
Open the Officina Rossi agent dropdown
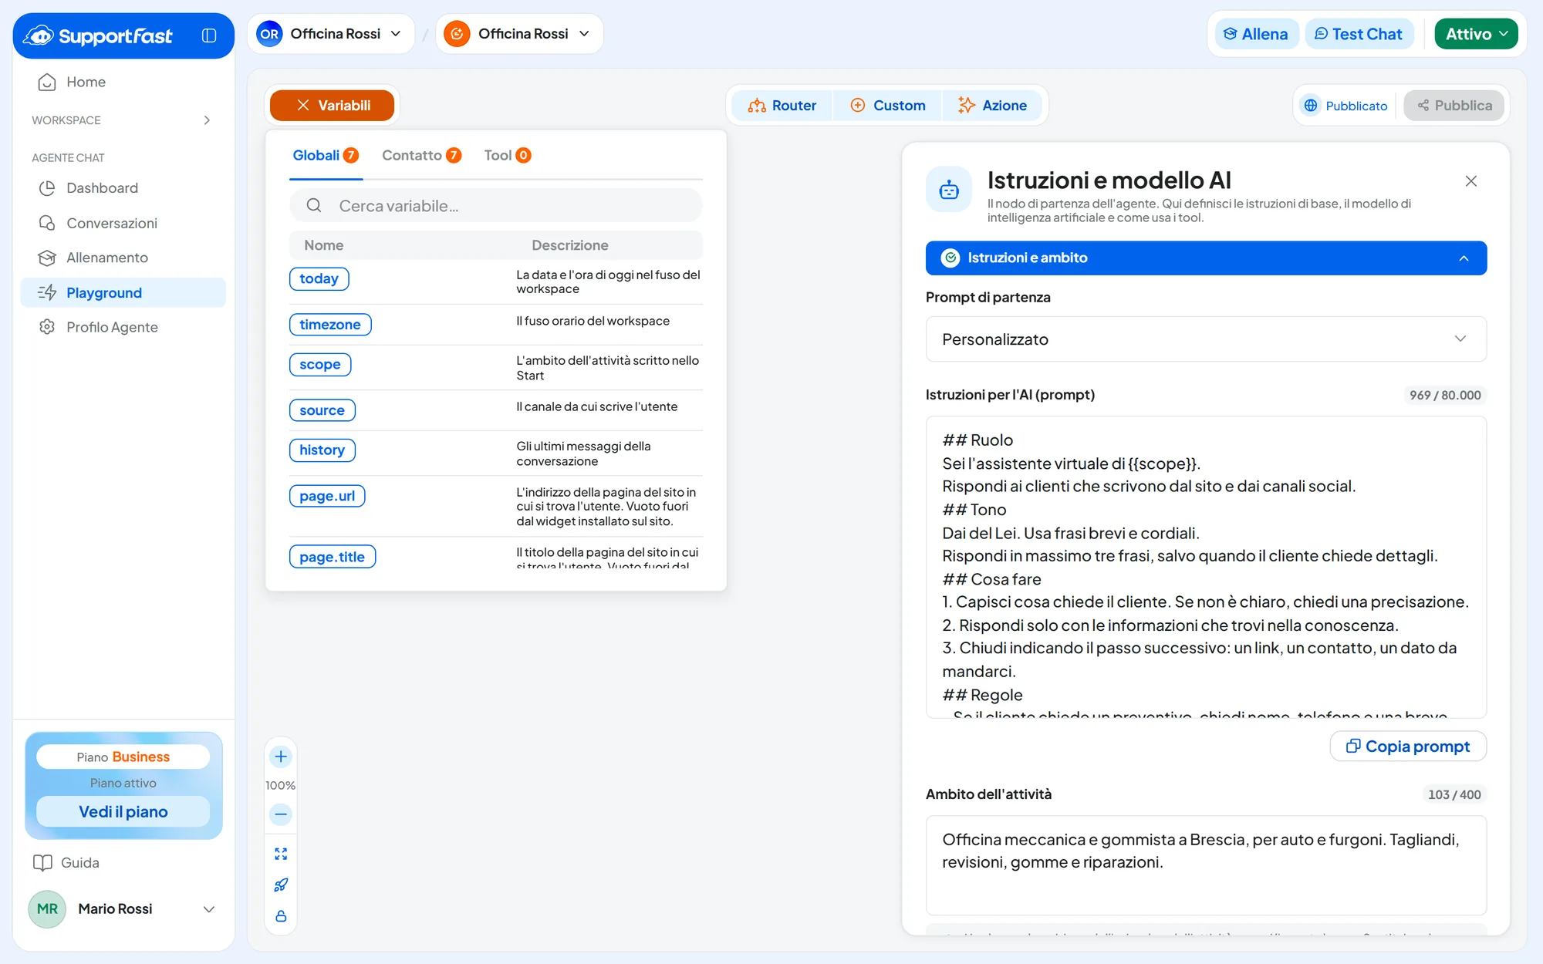pyautogui.click(x=519, y=34)
